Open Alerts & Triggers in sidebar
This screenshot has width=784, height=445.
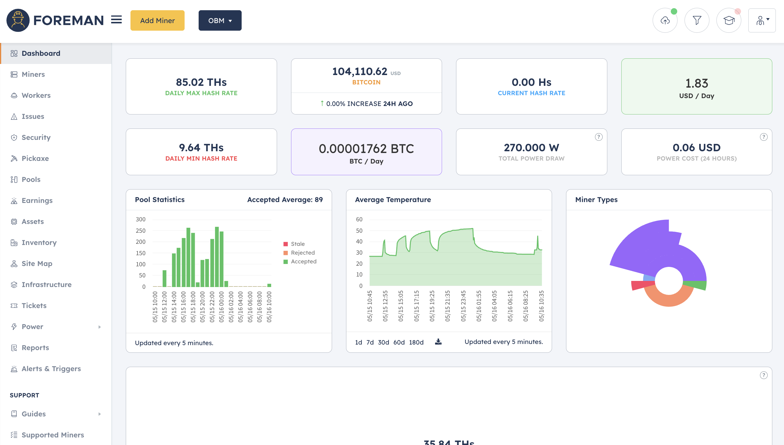[51, 368]
